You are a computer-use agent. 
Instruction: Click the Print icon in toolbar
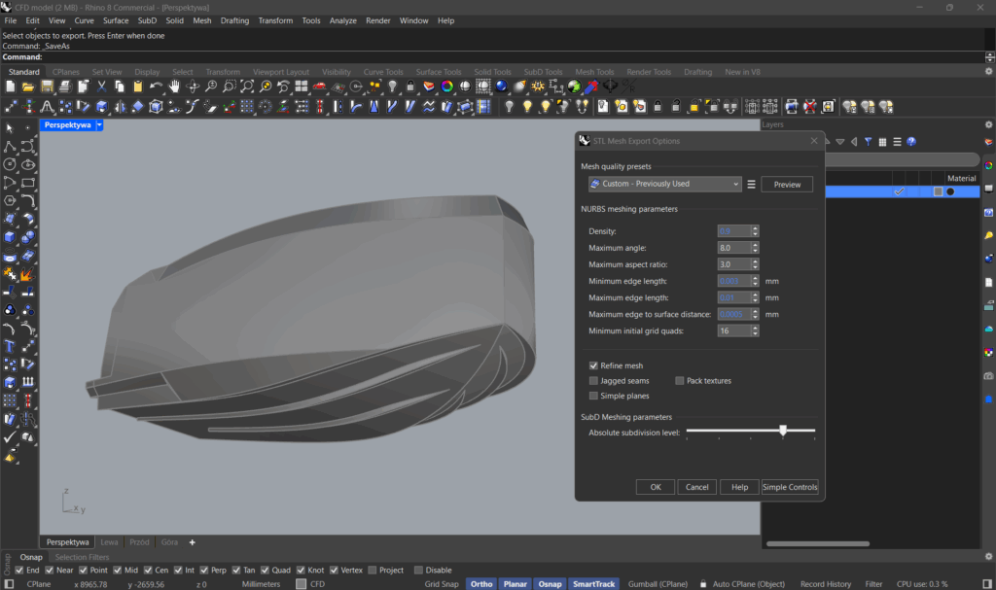(x=65, y=87)
